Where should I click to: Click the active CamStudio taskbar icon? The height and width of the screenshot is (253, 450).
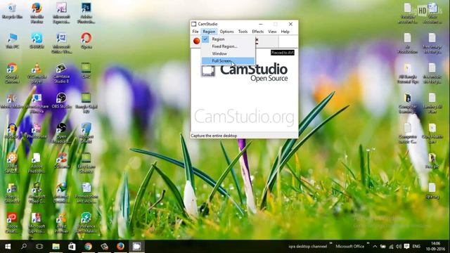pos(136,247)
